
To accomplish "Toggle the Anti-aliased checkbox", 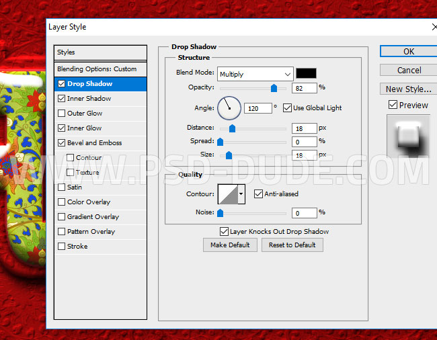I will click(x=258, y=194).
